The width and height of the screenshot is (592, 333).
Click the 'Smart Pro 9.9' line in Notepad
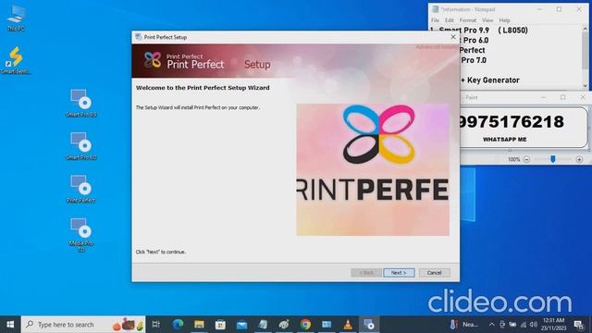coord(479,31)
